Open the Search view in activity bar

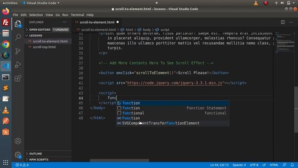pyautogui.click(x=18, y=37)
